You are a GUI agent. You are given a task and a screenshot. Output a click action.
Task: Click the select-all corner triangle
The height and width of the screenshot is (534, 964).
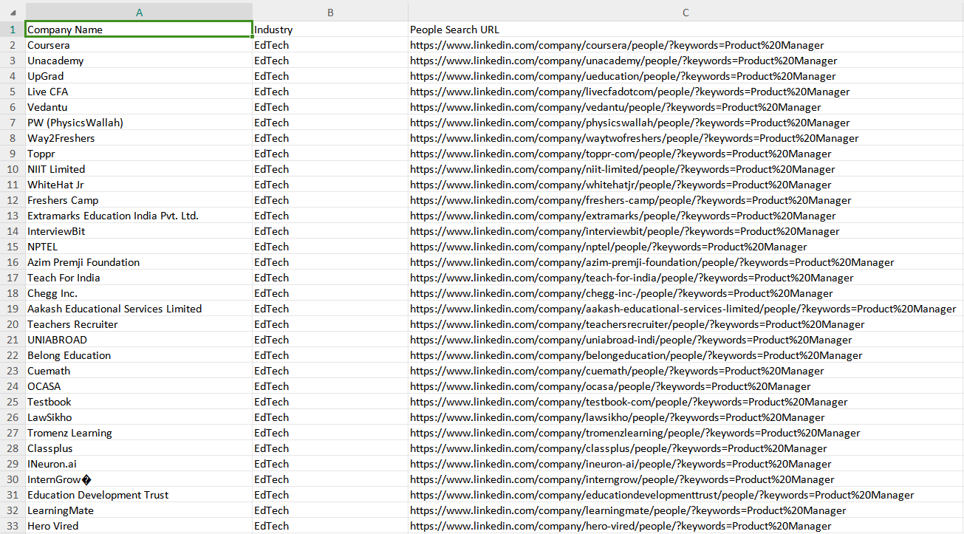[13, 13]
